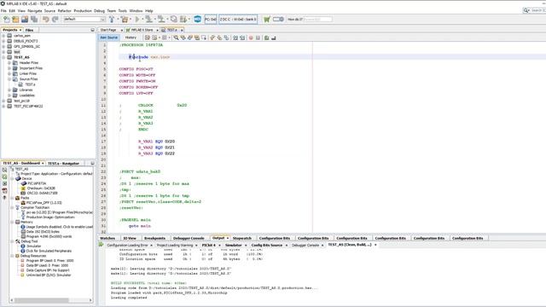
Task: Open the IO View tab
Action: click(130, 238)
